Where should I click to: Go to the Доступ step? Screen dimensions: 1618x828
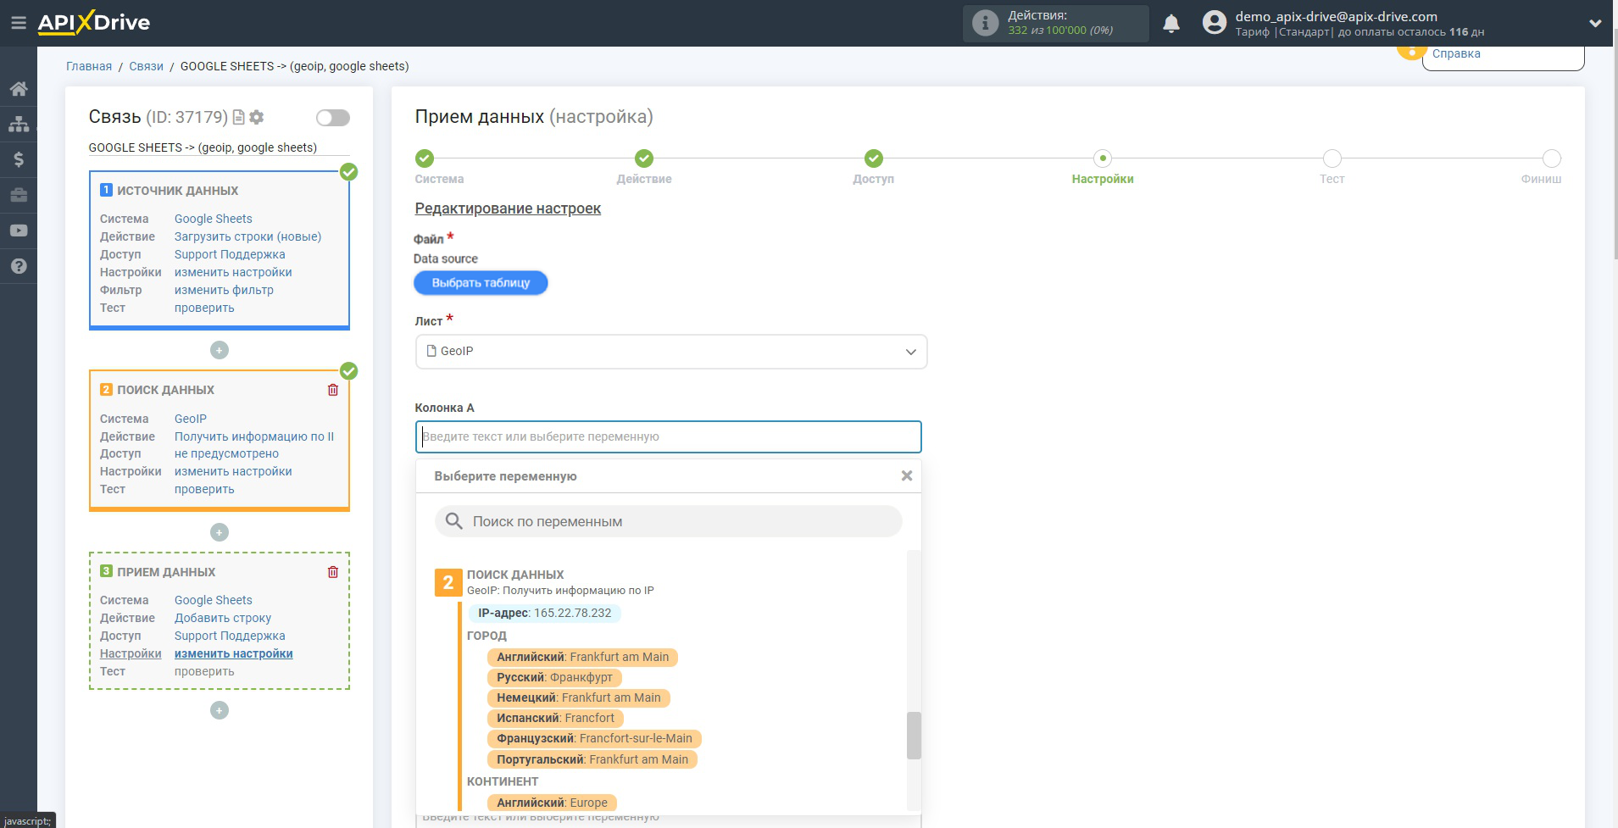coord(874,158)
